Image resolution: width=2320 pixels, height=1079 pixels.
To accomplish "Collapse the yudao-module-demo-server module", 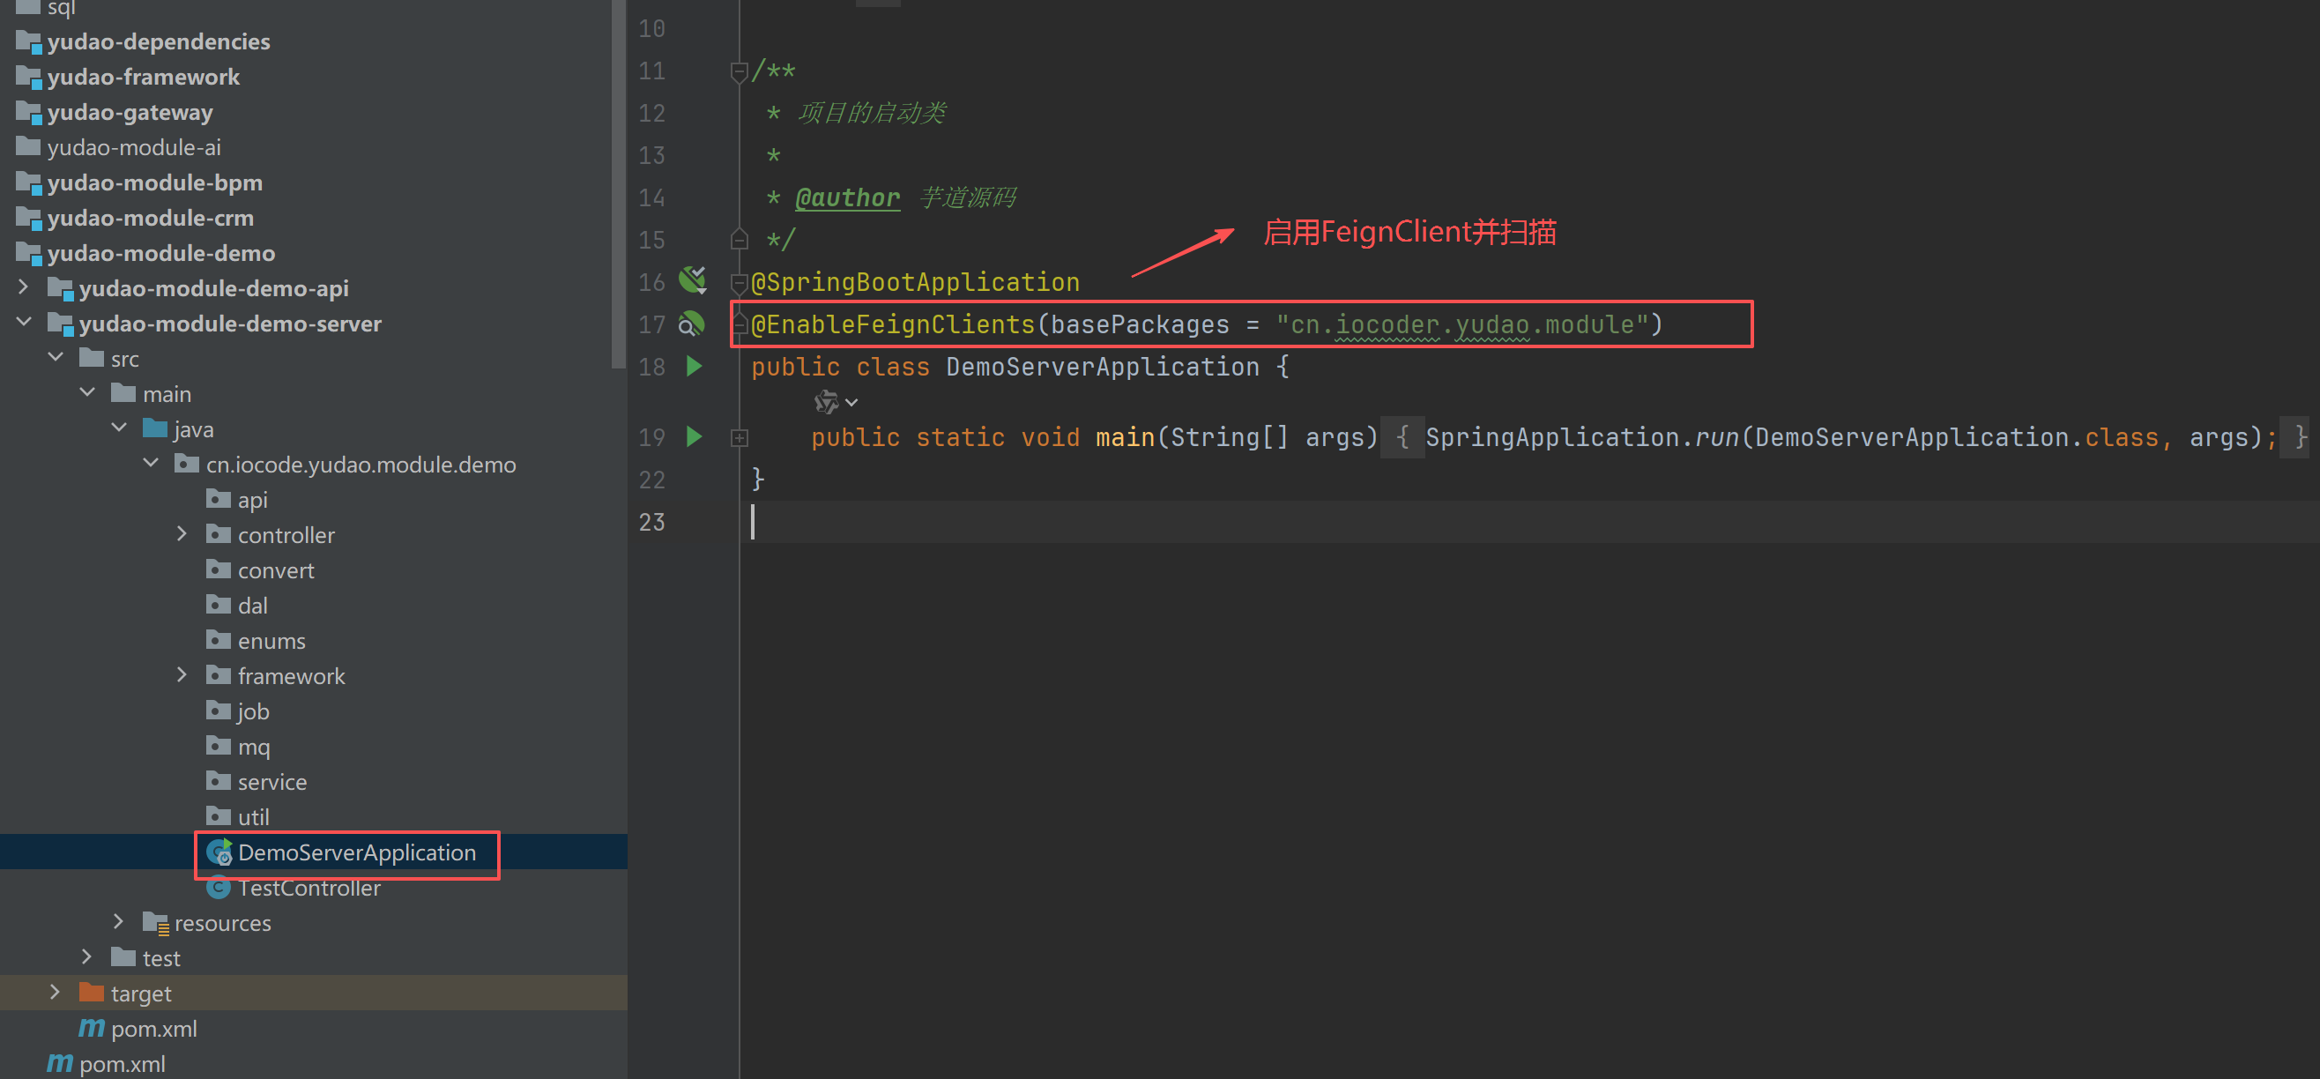I will [24, 323].
